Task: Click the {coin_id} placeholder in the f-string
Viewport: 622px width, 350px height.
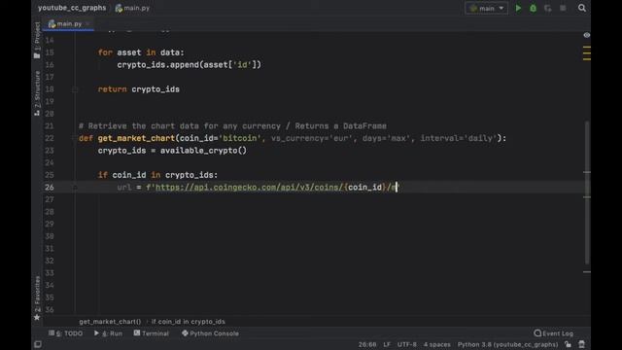Action: coord(364,188)
